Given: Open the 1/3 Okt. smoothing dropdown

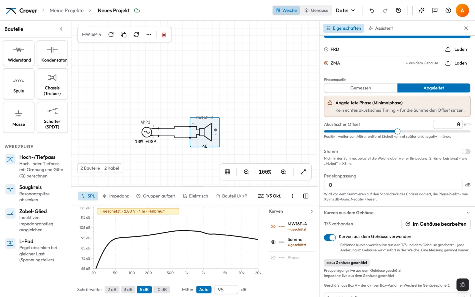Looking at the screenshot, I should [x=270, y=196].
